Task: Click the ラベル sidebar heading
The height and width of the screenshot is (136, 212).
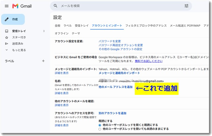Action: pyautogui.click(x=10, y=61)
